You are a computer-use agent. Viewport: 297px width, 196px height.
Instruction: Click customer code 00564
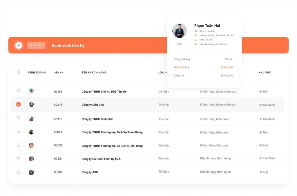pos(58,172)
